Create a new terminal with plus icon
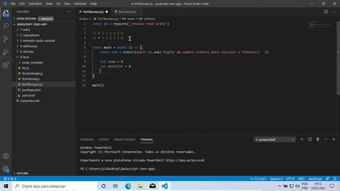 [x=302, y=139]
